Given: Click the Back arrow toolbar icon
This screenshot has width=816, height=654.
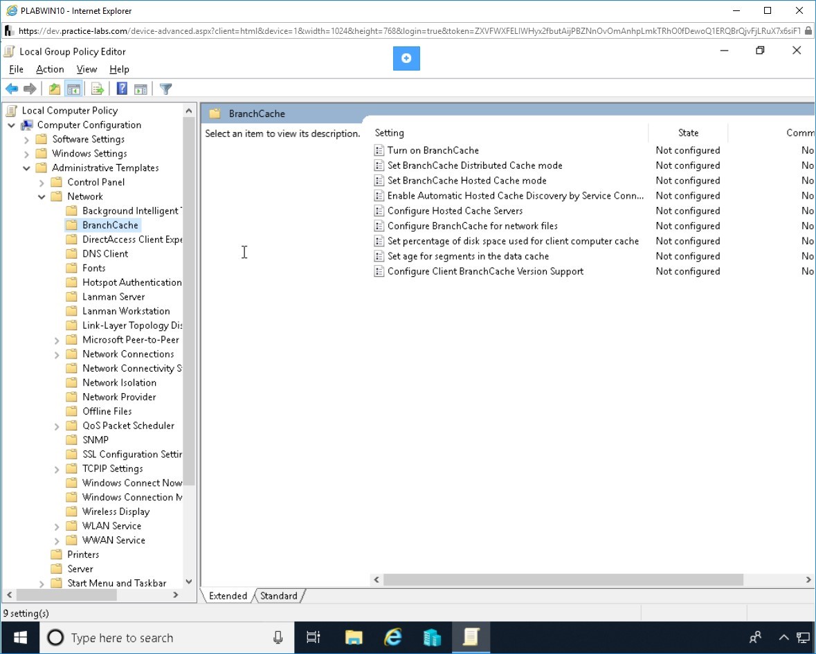Looking at the screenshot, I should coord(12,89).
